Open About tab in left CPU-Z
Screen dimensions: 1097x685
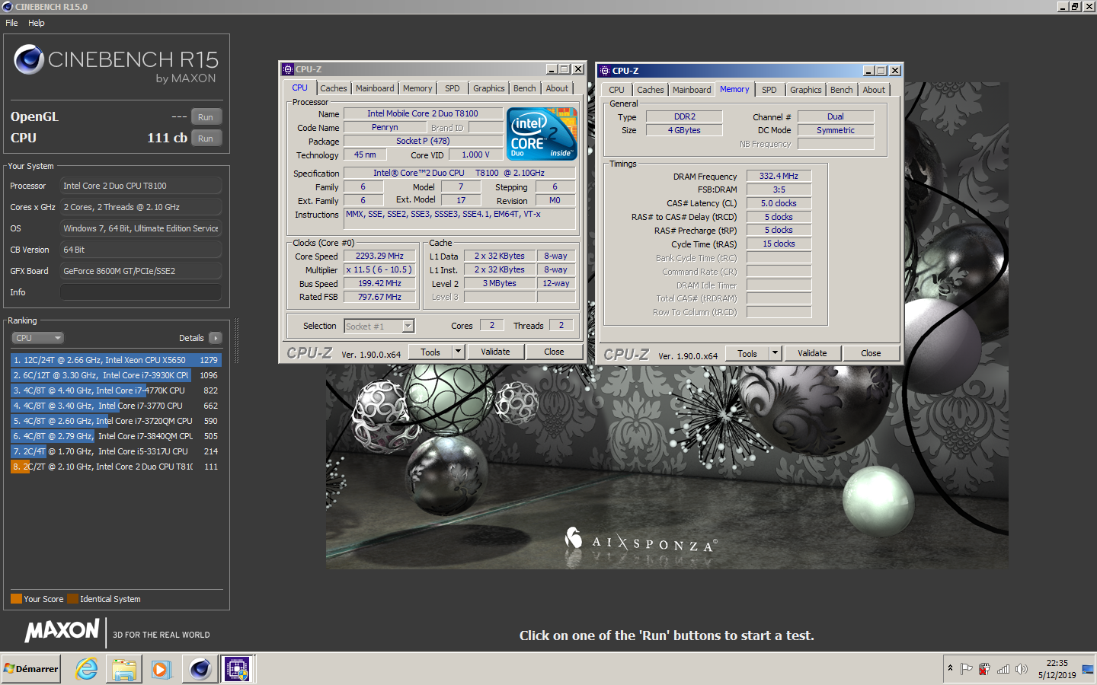557,88
